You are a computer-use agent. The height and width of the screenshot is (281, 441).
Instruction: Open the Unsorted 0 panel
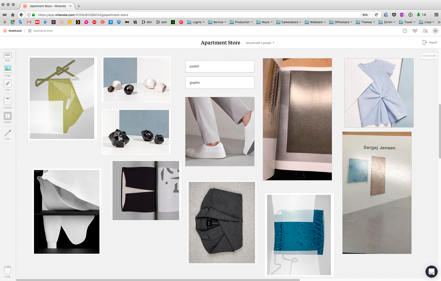(x=429, y=56)
